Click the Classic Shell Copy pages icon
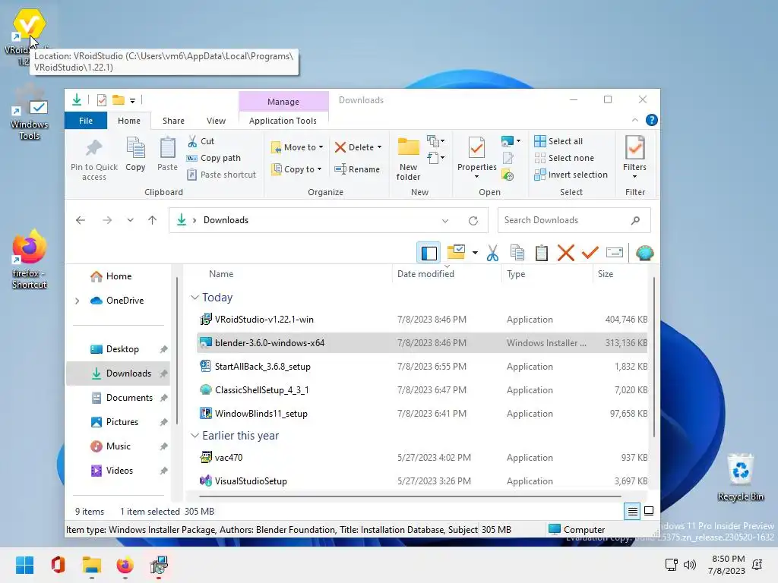778x583 pixels. (x=517, y=253)
